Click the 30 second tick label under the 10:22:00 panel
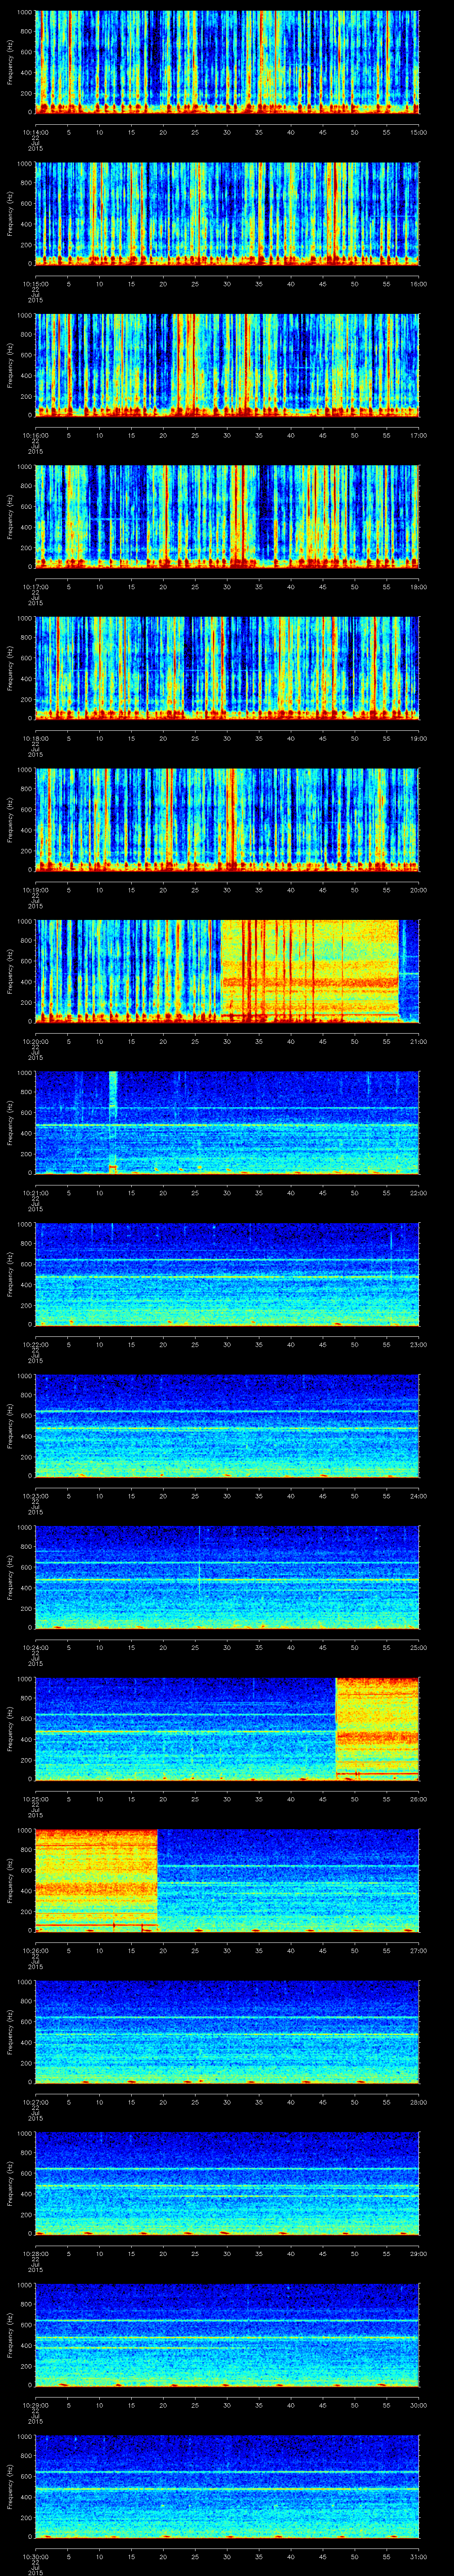This screenshot has height=2576, width=454. coord(227,1344)
